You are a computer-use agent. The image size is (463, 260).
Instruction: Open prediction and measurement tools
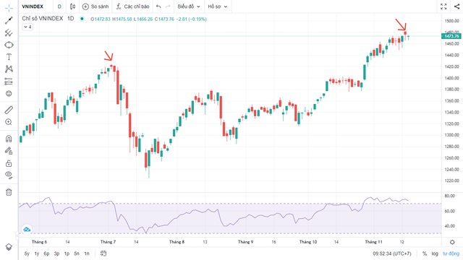pos(9,82)
